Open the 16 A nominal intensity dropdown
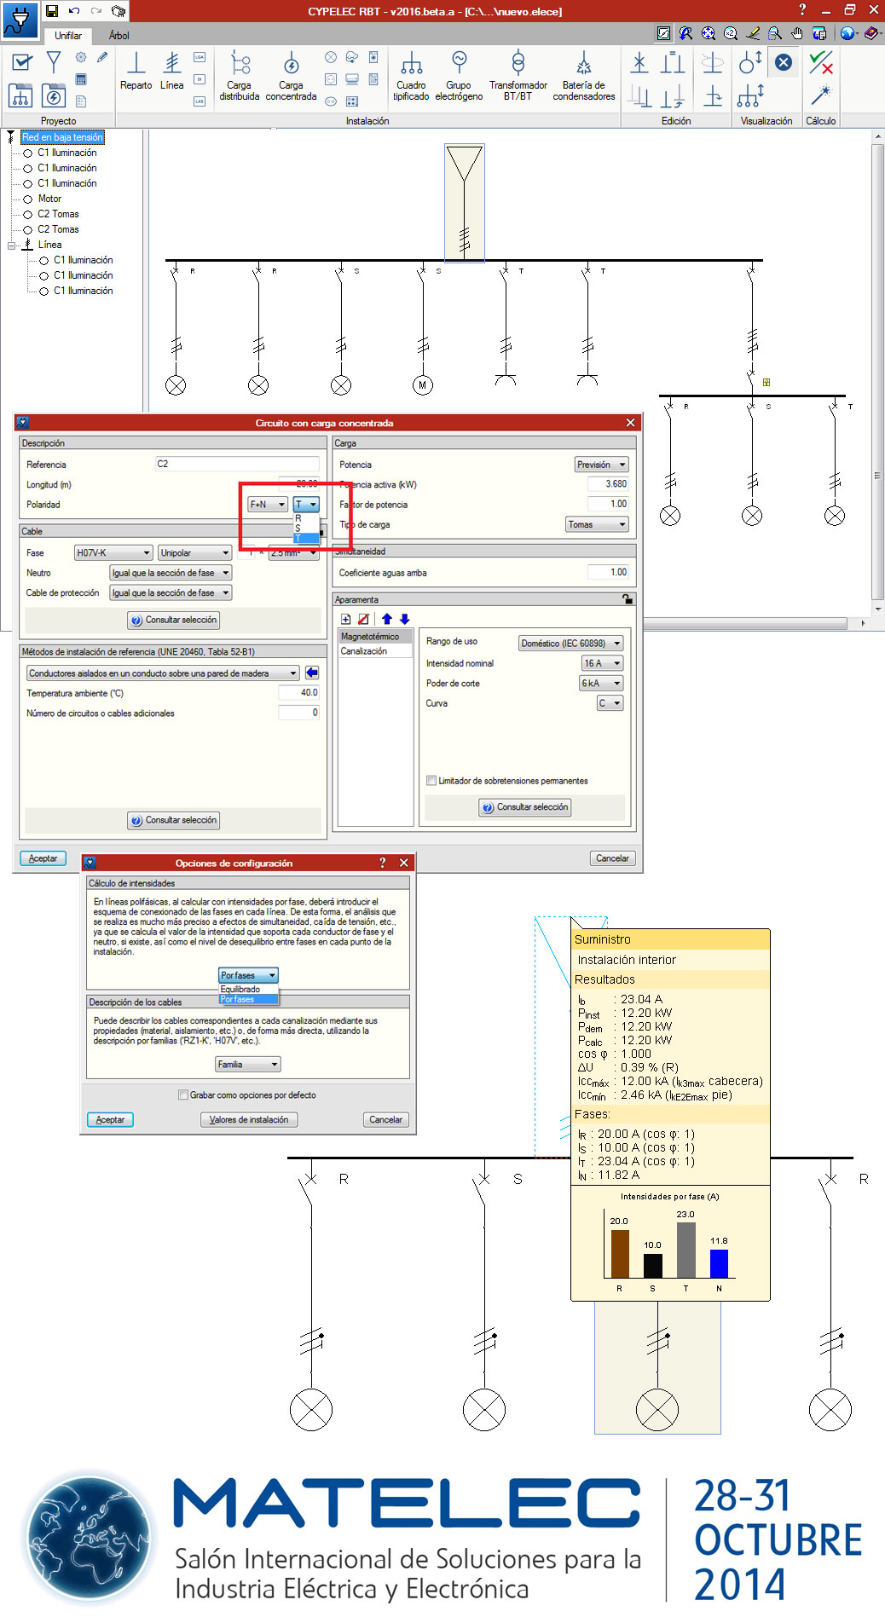Viewport: 885px width, 1623px height. coord(602,663)
